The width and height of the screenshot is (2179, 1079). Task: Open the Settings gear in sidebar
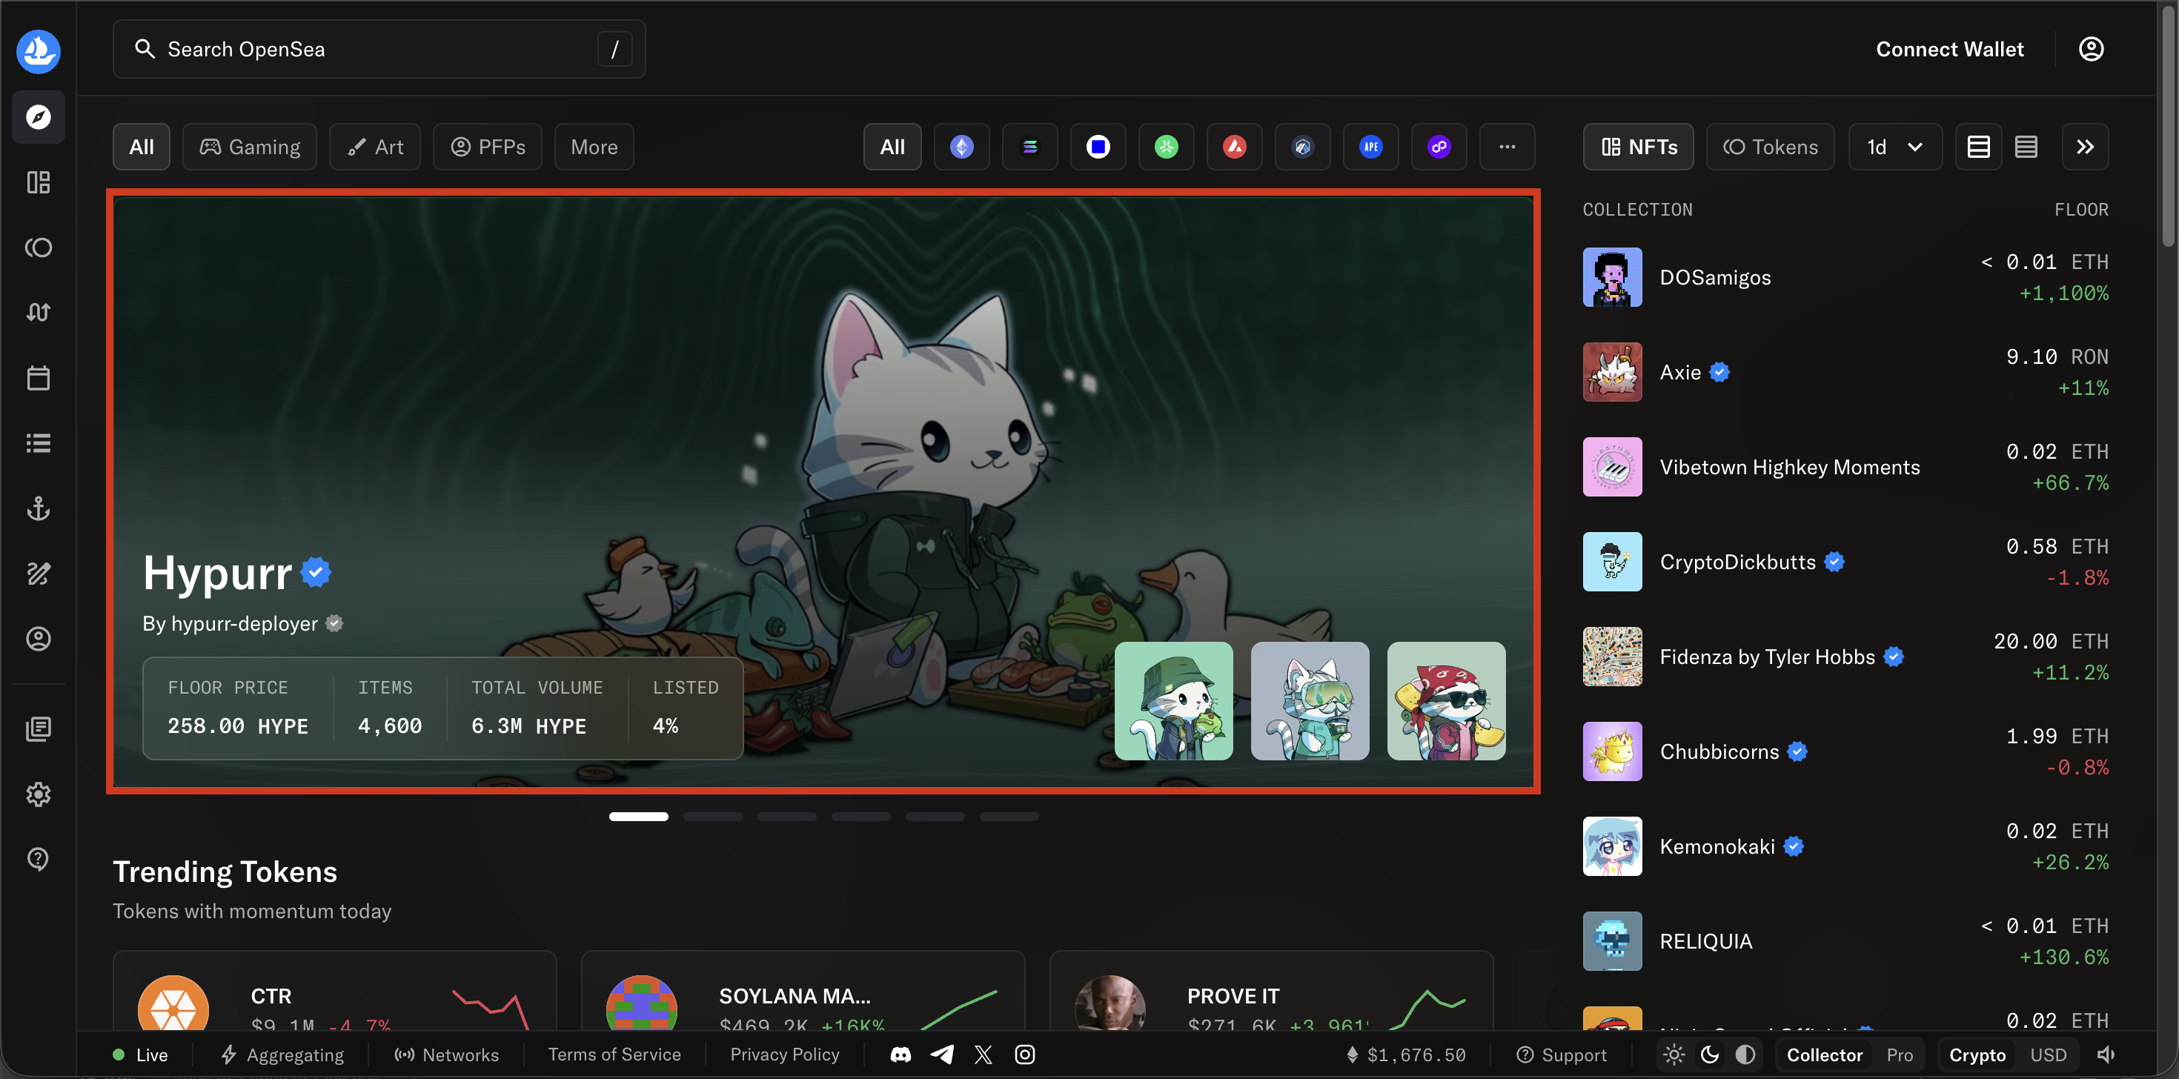click(38, 794)
